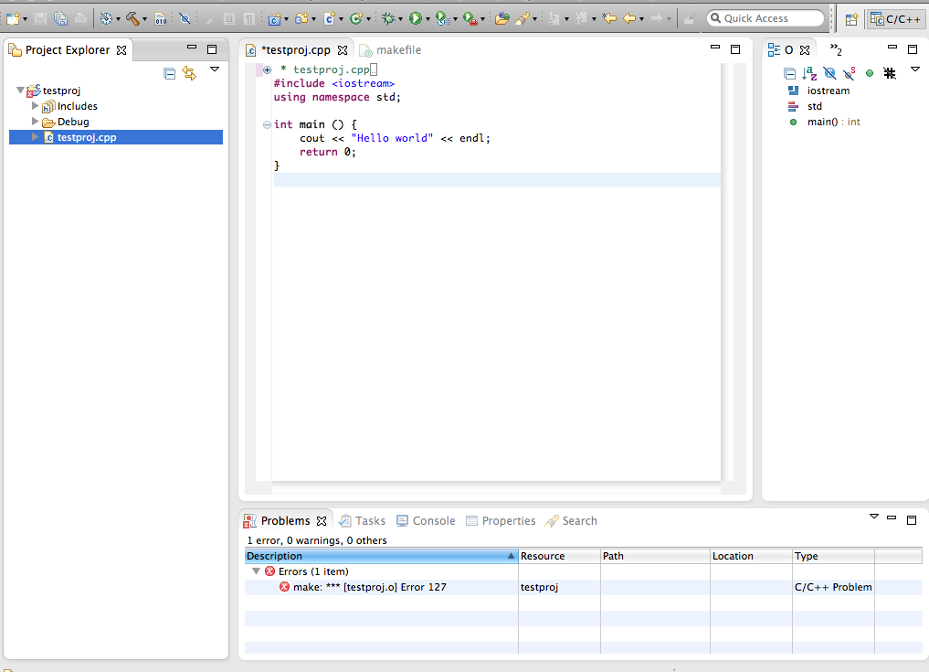Click the Debug bug icon

388,18
